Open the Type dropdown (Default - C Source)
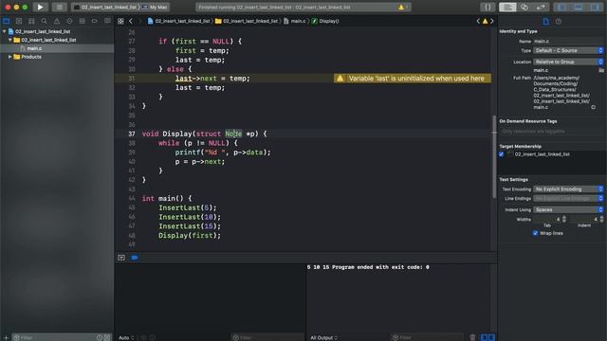 [568, 50]
